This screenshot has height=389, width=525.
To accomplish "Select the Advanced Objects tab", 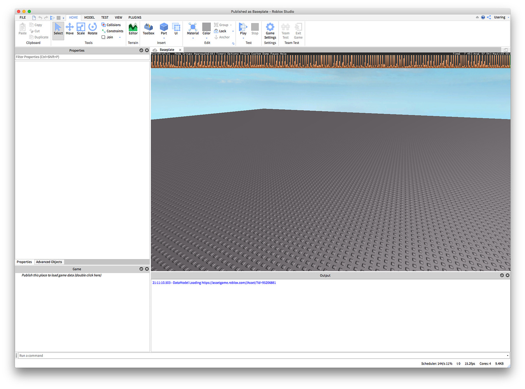I will (49, 262).
